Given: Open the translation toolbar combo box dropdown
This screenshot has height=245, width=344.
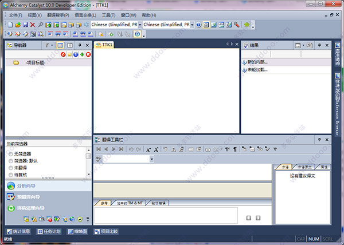Looking at the screenshot, I should point(151,159).
